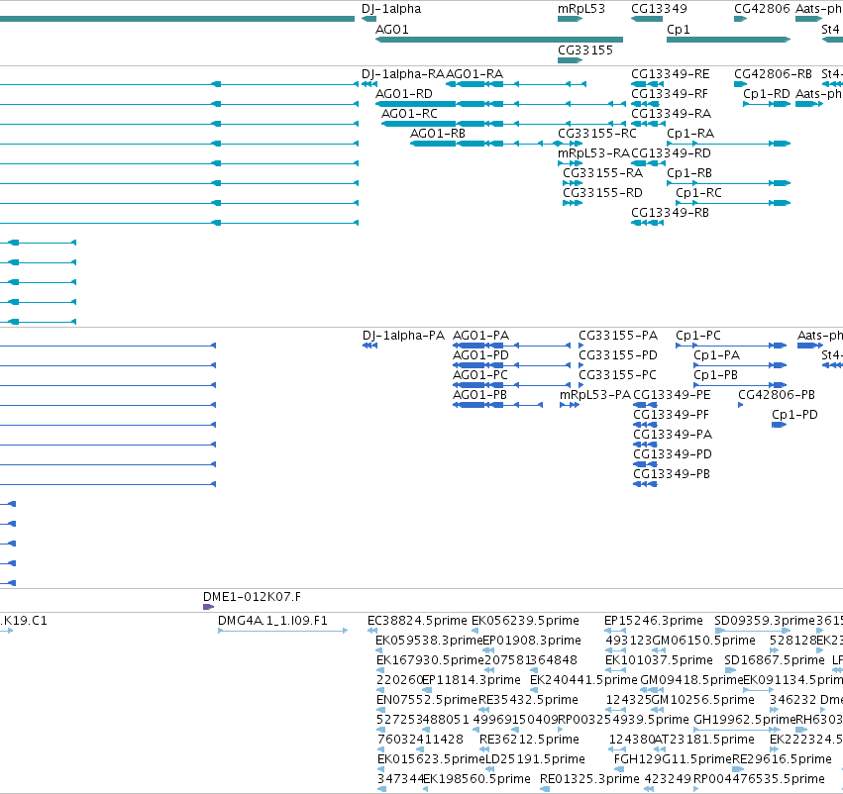843x794 pixels.
Task: Click the AGO1-RA transcript label
Action: click(x=474, y=73)
